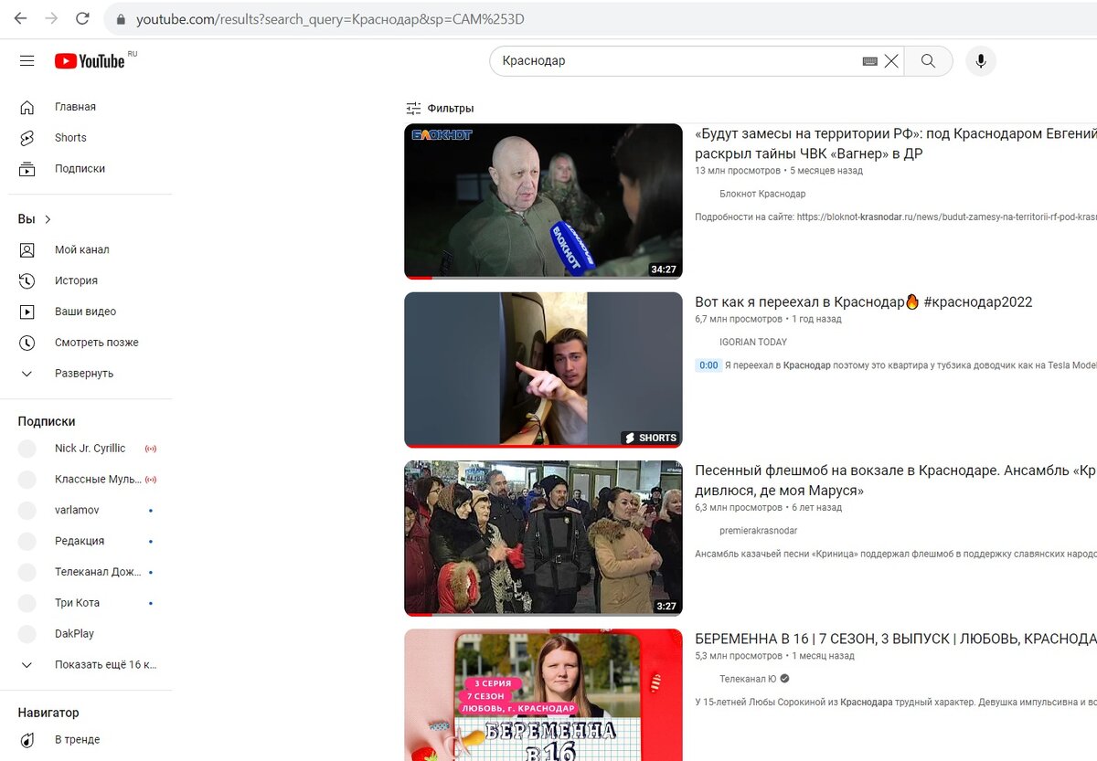Viewport: 1097px width, 761px height.
Task: Click the 34:27 duration badge
Action: (x=664, y=270)
